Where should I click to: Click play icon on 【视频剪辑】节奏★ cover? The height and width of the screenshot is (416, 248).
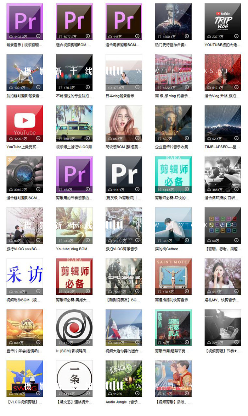tap(236, 342)
